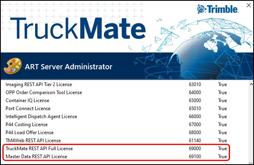Click license code 63010
Image resolution: width=254 pixels, height=165 pixels.
[195, 85]
